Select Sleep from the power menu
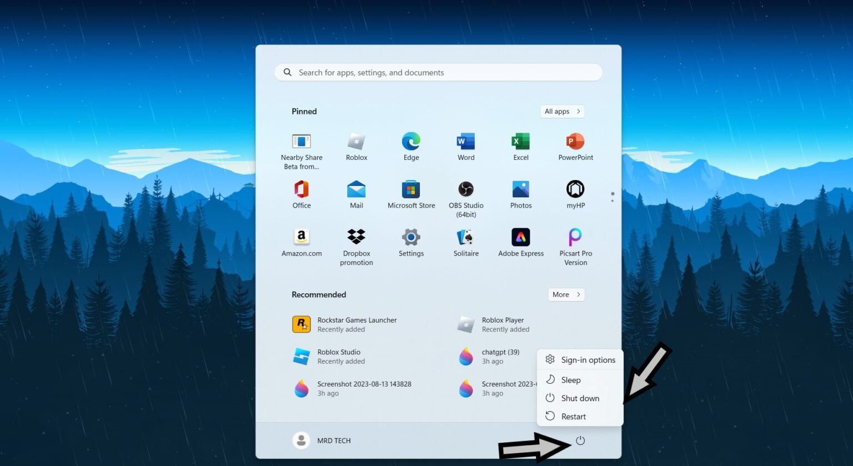 [570, 379]
